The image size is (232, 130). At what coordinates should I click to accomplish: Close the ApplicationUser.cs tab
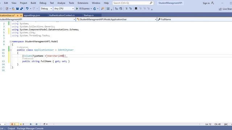pyautogui.click(x=21, y=15)
